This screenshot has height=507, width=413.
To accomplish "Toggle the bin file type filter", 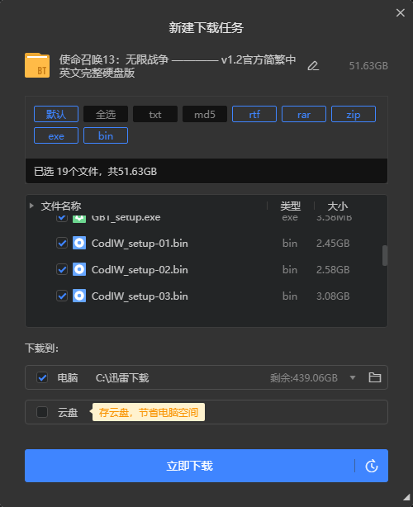I will click(106, 135).
